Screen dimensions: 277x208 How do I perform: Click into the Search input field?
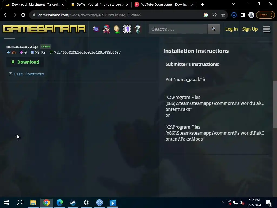[x=178, y=29]
